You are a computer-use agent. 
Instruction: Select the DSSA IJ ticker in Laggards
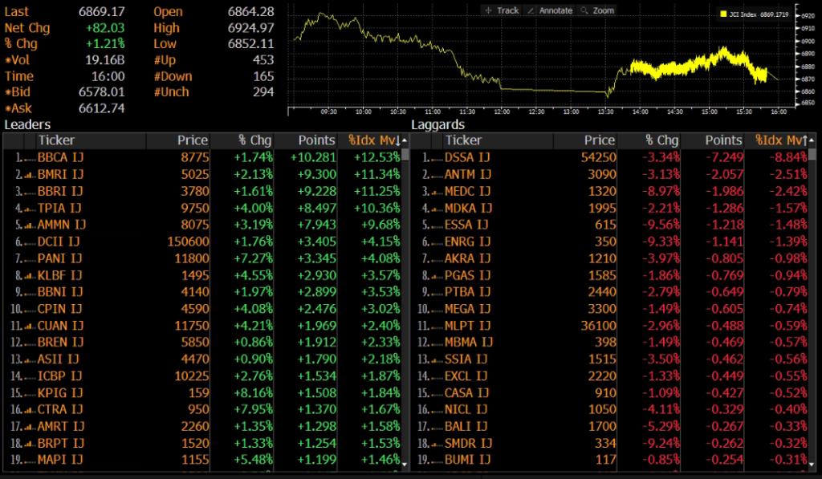(467, 158)
